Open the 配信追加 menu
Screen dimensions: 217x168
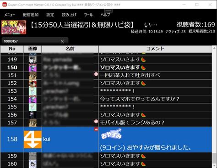pyautogui.click(x=31, y=15)
